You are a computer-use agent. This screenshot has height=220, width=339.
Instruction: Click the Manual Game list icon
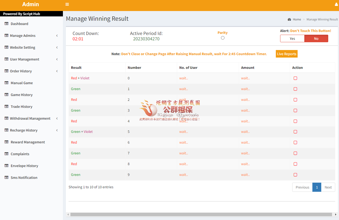(x=6, y=83)
